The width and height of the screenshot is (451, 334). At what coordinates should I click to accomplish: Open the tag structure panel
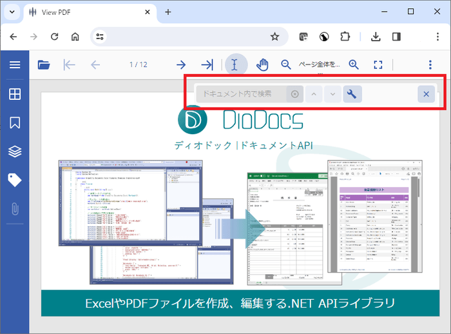[15, 180]
